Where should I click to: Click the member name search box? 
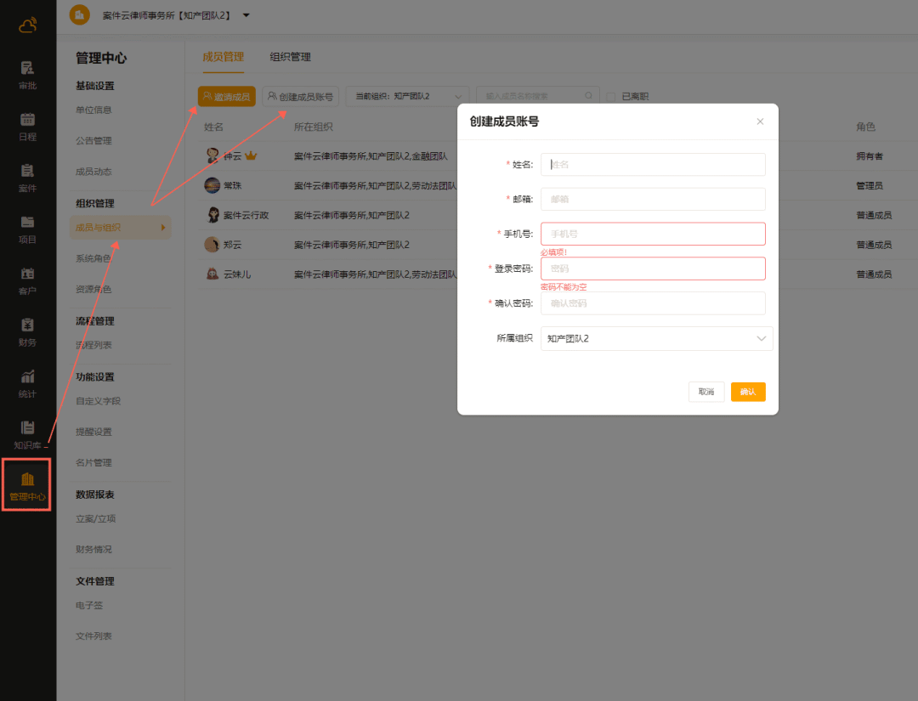pos(531,97)
